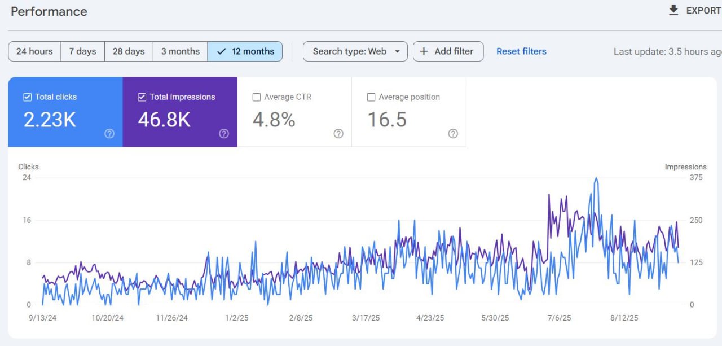The height and width of the screenshot is (346, 722).
Task: Select the 3 months date range
Action: pos(180,51)
